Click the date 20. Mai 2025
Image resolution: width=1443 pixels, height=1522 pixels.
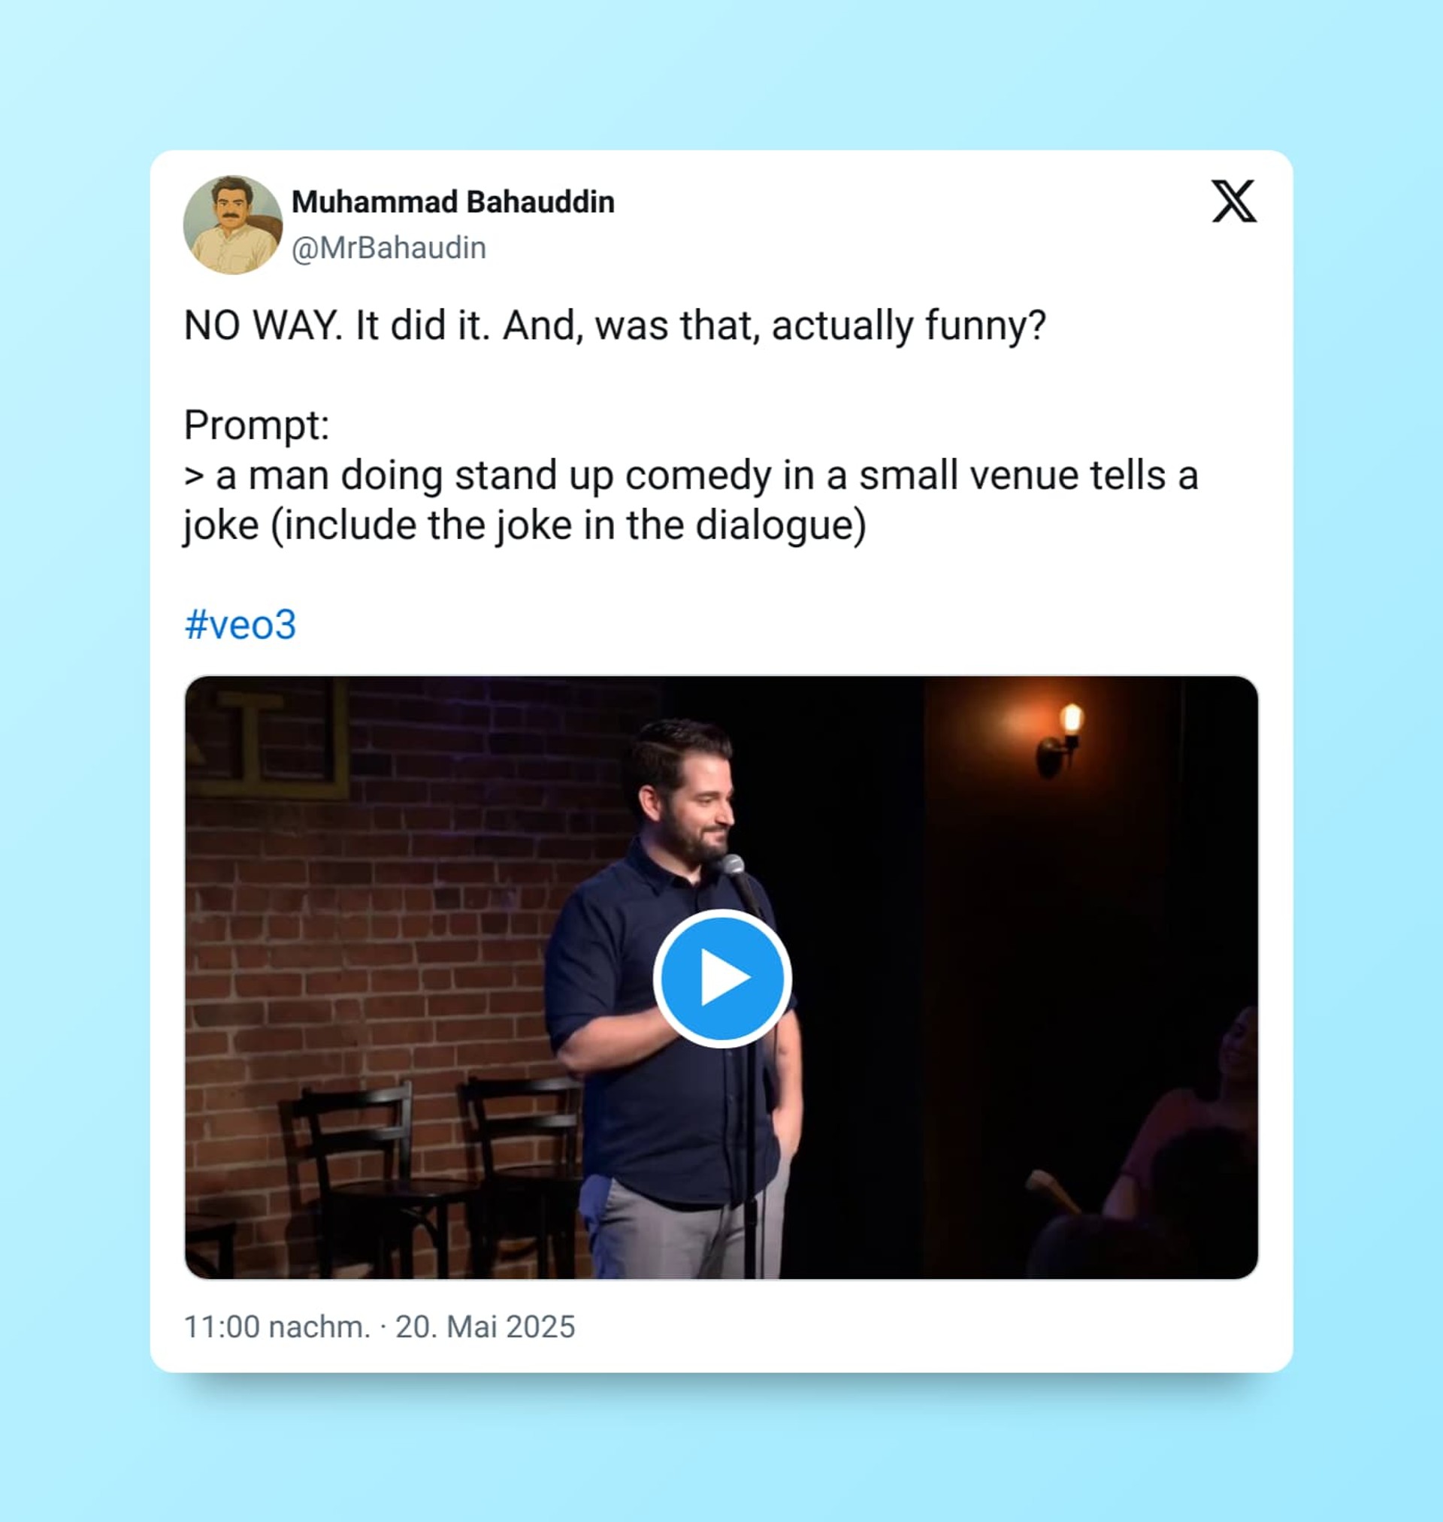pyautogui.click(x=486, y=1327)
